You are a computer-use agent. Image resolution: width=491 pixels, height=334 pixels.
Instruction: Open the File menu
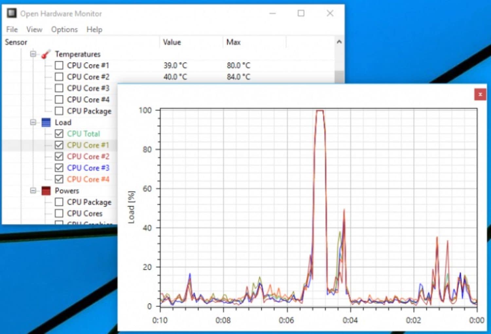tap(12, 29)
